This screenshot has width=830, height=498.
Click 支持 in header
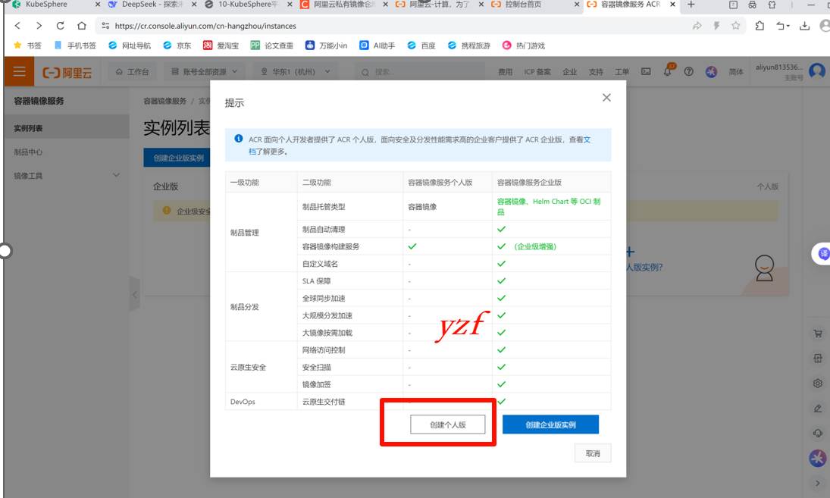(596, 71)
